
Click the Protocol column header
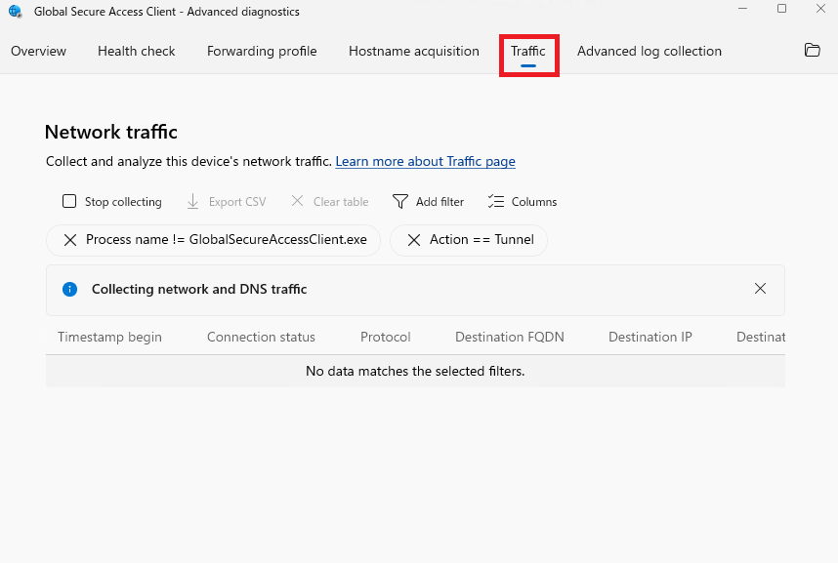coord(385,338)
